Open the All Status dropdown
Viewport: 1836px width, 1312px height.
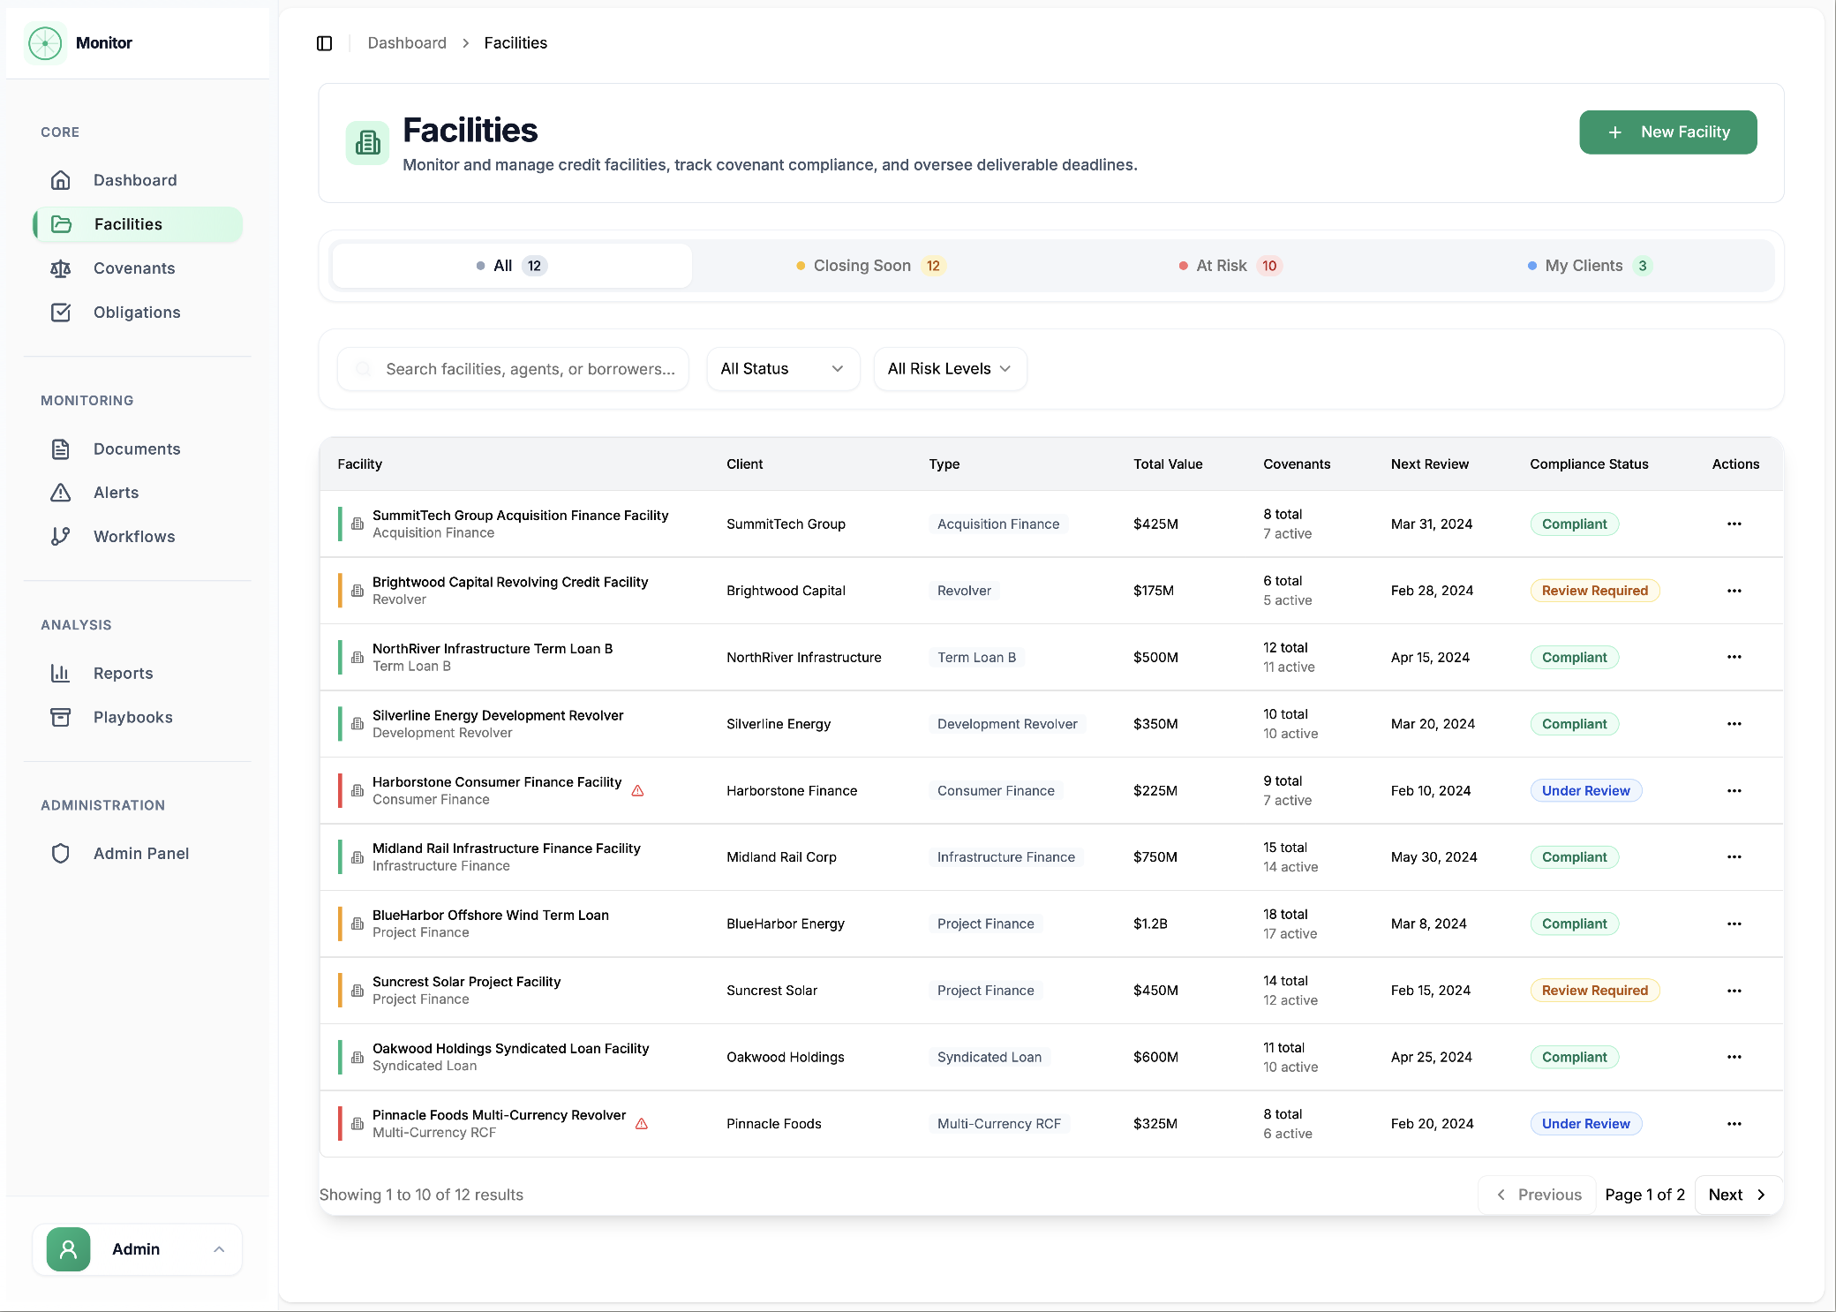(782, 368)
